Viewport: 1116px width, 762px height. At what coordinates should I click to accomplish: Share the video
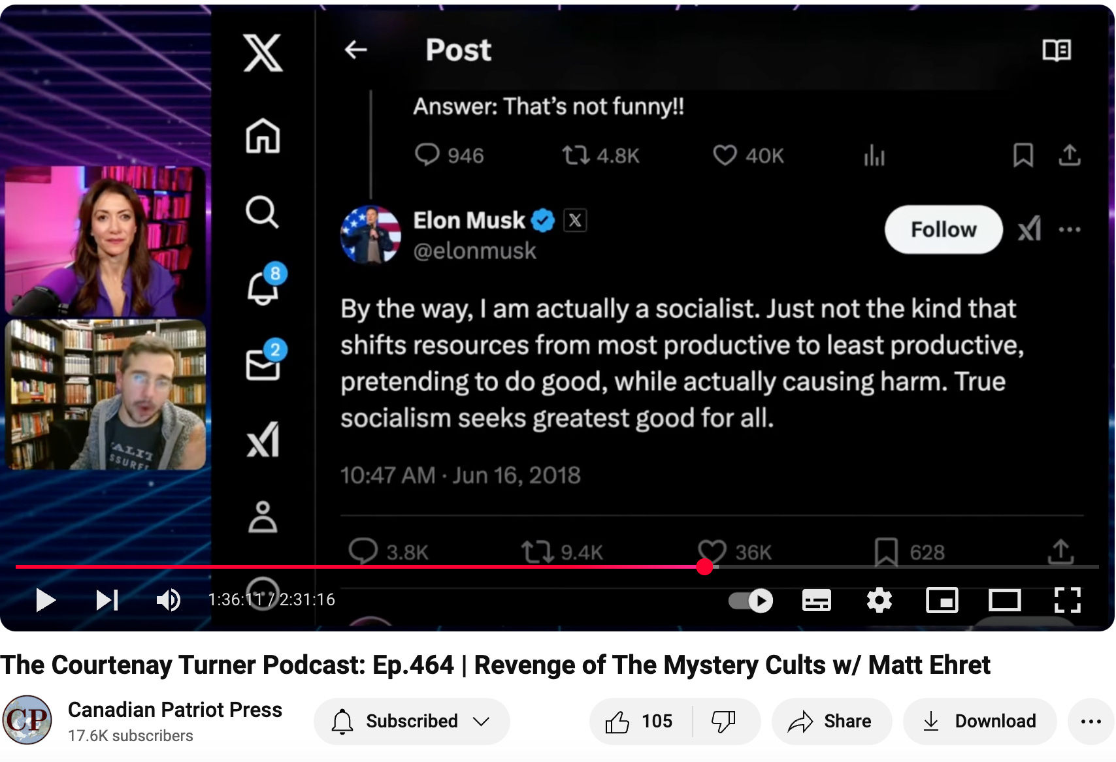(831, 721)
